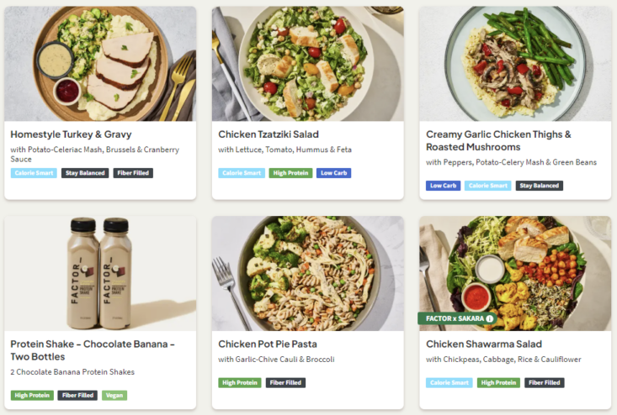
Task: Click Fiber Filled tag on Turkey & Gravy
Action: [x=133, y=173]
